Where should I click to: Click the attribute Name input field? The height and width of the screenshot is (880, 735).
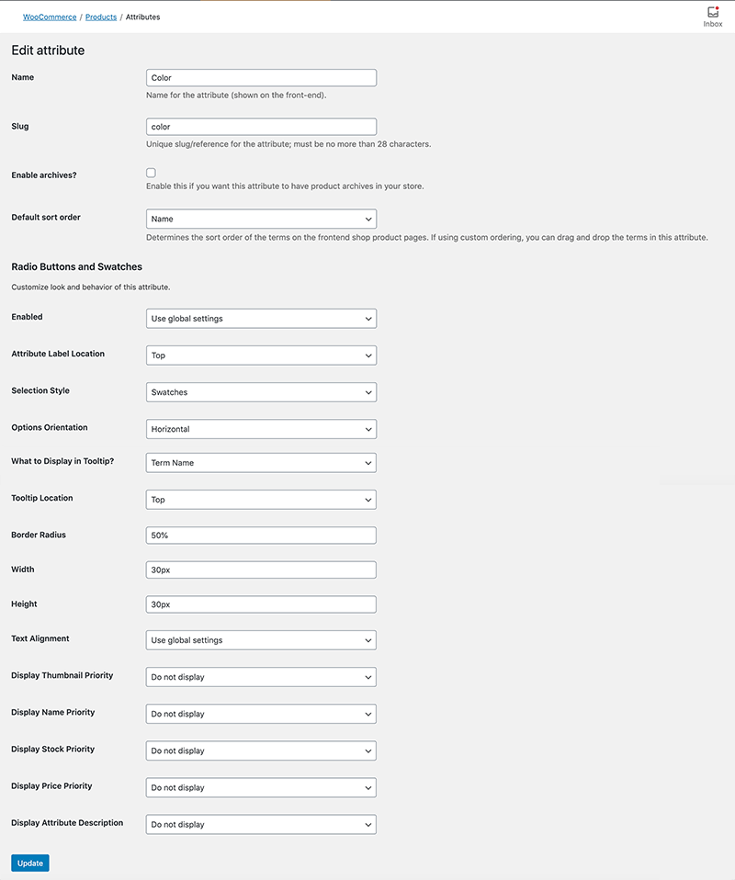point(261,78)
